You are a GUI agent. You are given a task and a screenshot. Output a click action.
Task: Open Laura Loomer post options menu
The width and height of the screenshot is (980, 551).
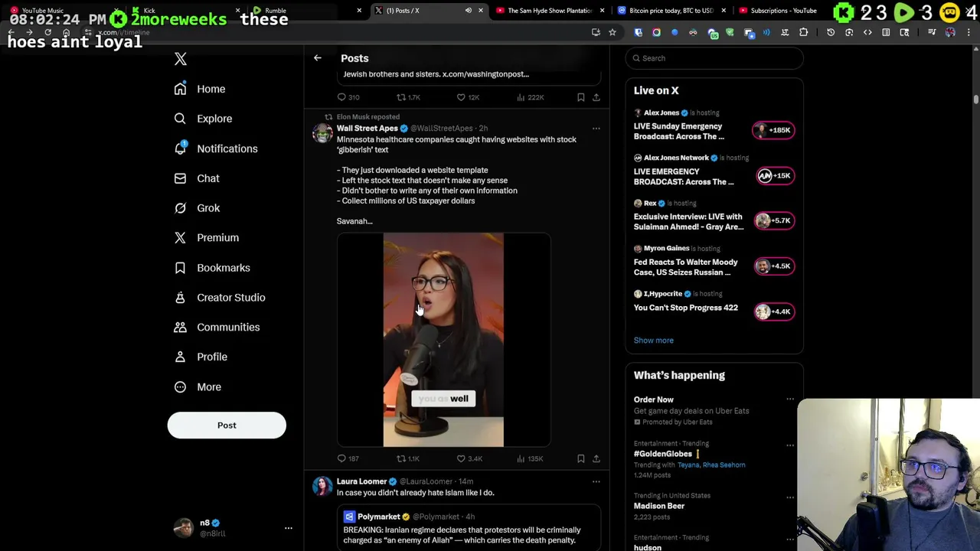(596, 481)
